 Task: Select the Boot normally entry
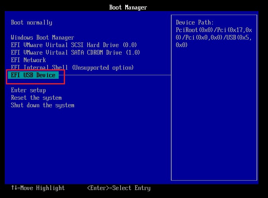coord(31,23)
